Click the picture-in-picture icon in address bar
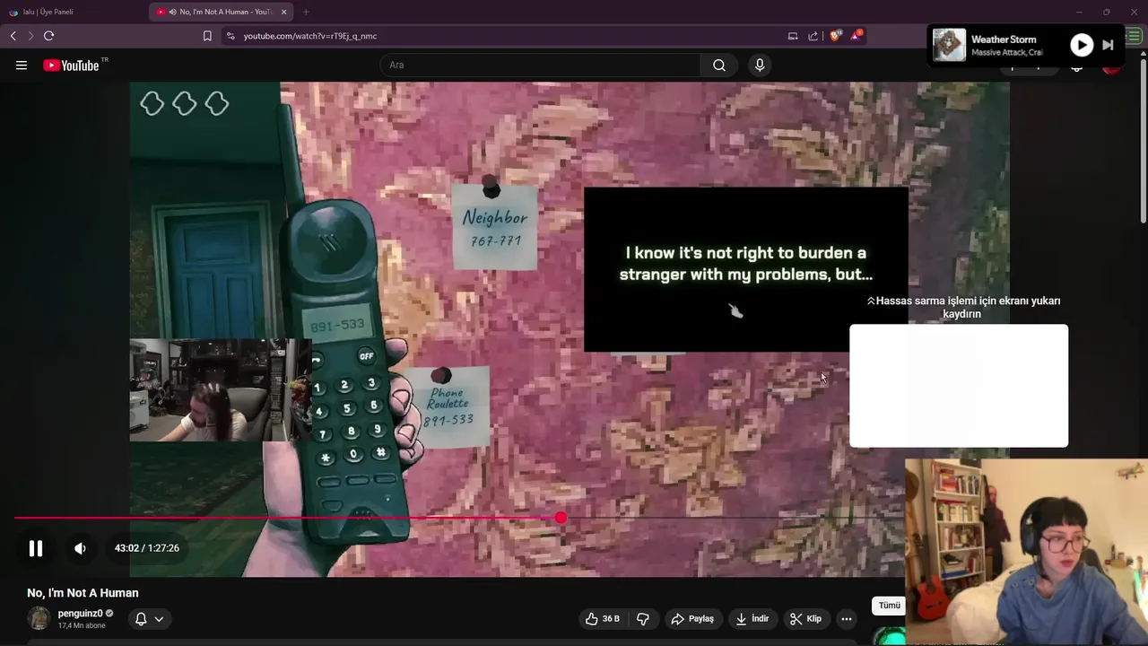 [793, 36]
